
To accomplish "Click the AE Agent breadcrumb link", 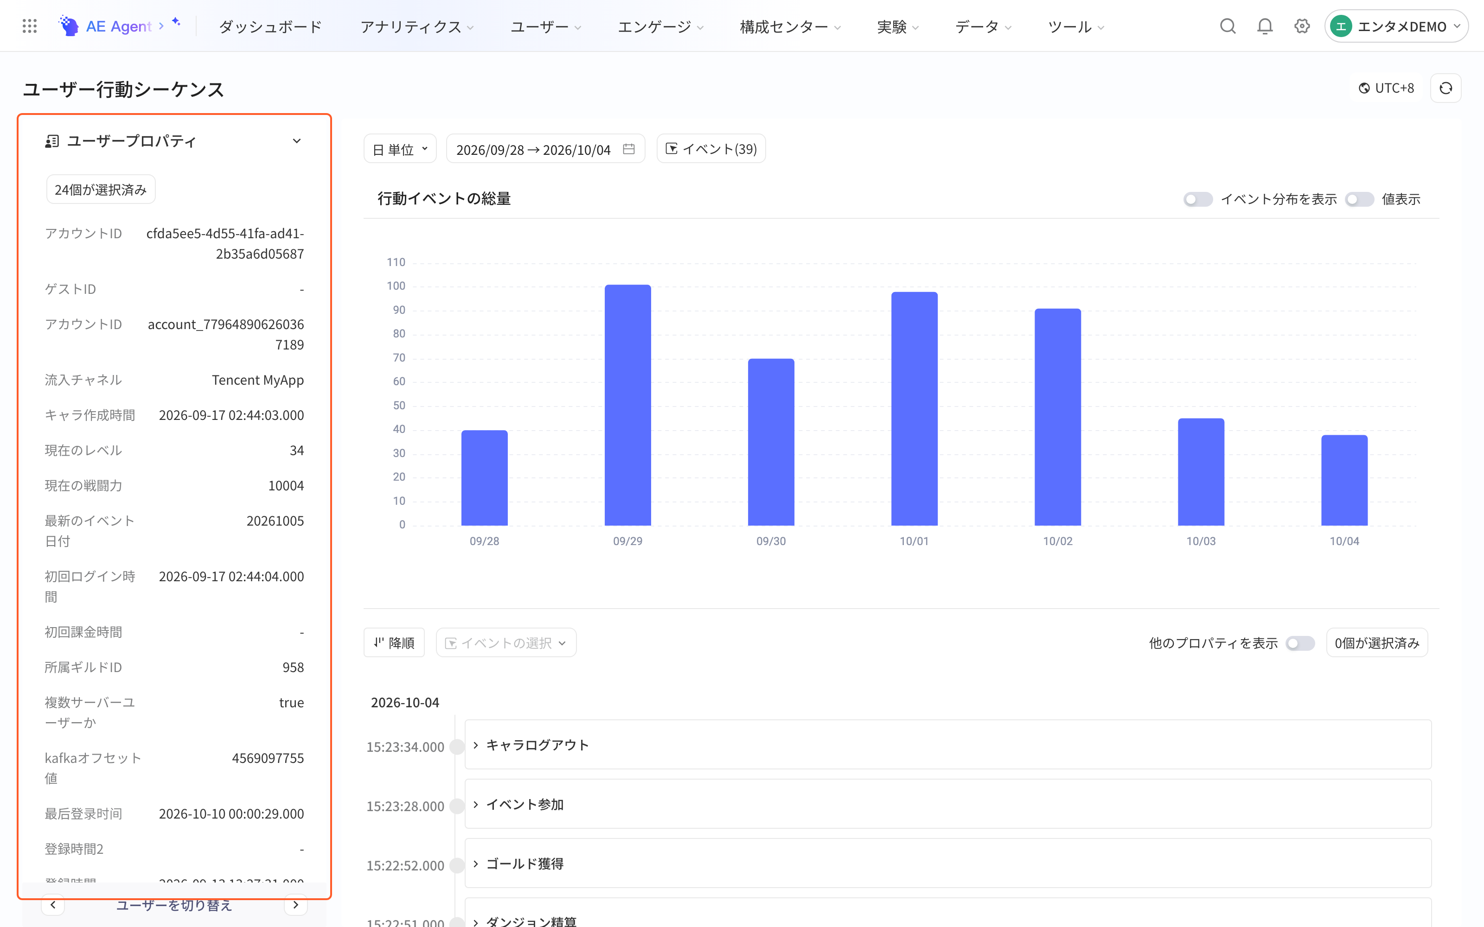I will pos(118,26).
